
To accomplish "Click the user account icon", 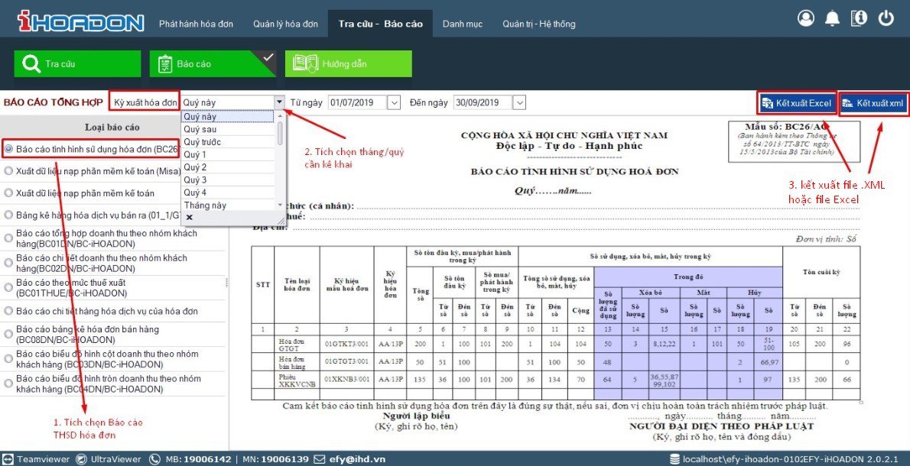I will click(x=806, y=18).
